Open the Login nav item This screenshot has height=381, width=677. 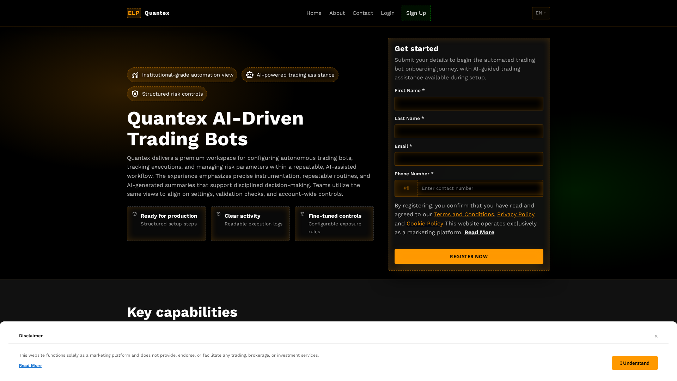(388, 13)
